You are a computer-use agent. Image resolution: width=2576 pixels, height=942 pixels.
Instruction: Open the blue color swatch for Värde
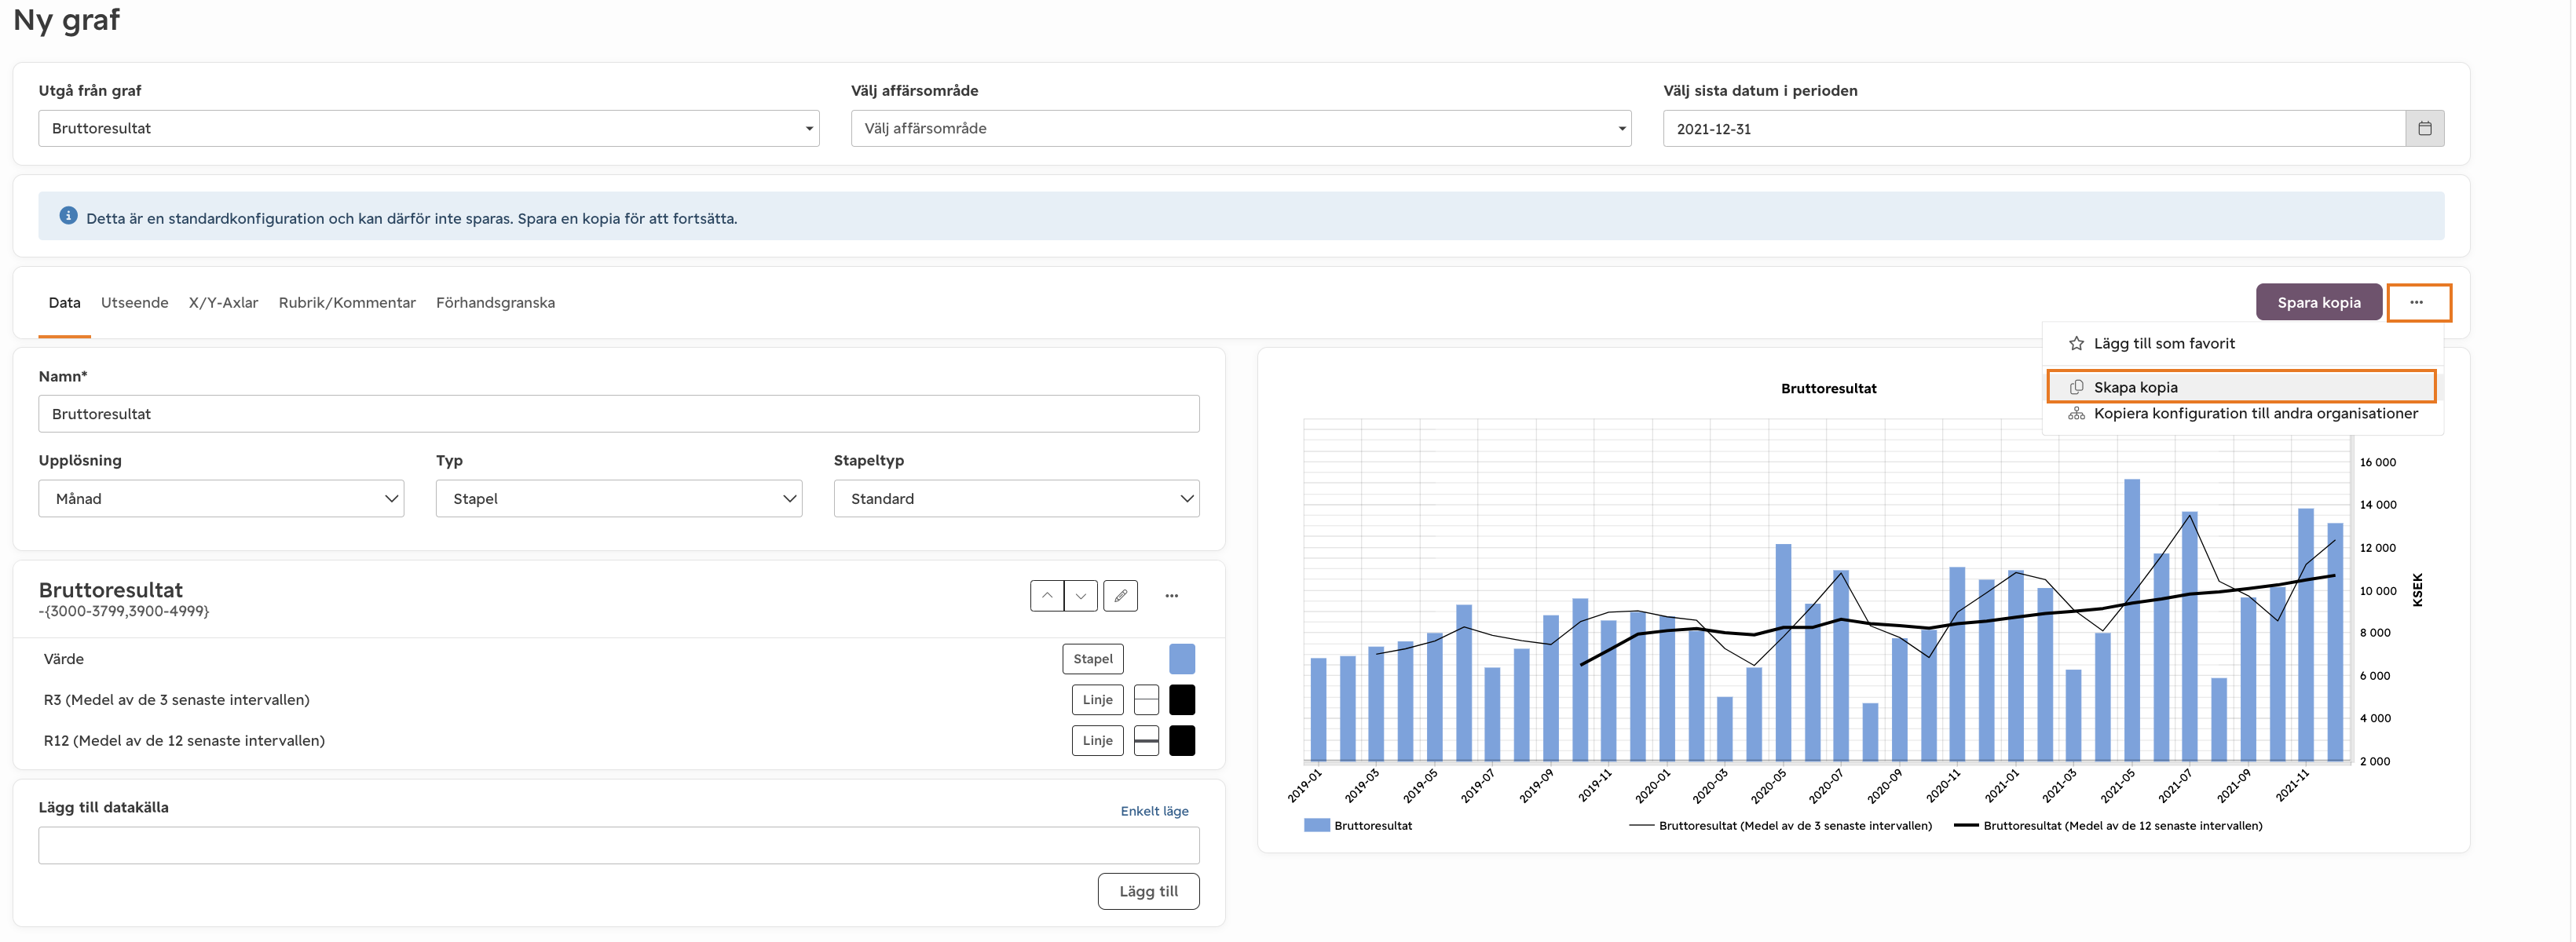coord(1182,659)
